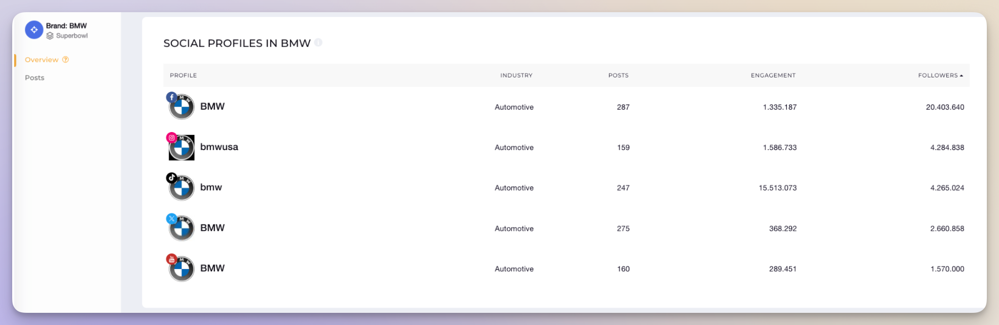Click the Superbowl label under the brand name
The height and width of the screenshot is (325, 999).
[72, 36]
